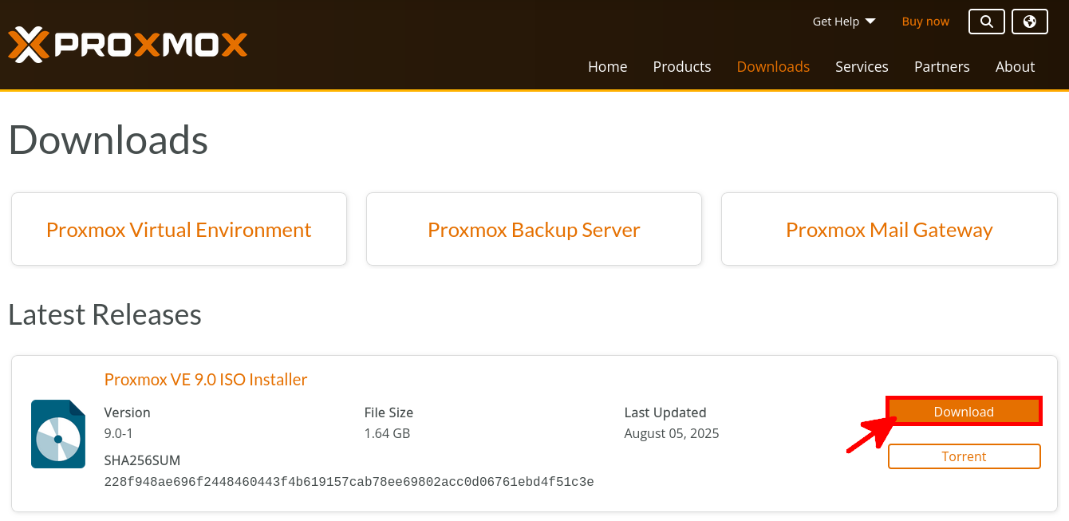Expand the chevron next to Get Help

pyautogui.click(x=870, y=22)
